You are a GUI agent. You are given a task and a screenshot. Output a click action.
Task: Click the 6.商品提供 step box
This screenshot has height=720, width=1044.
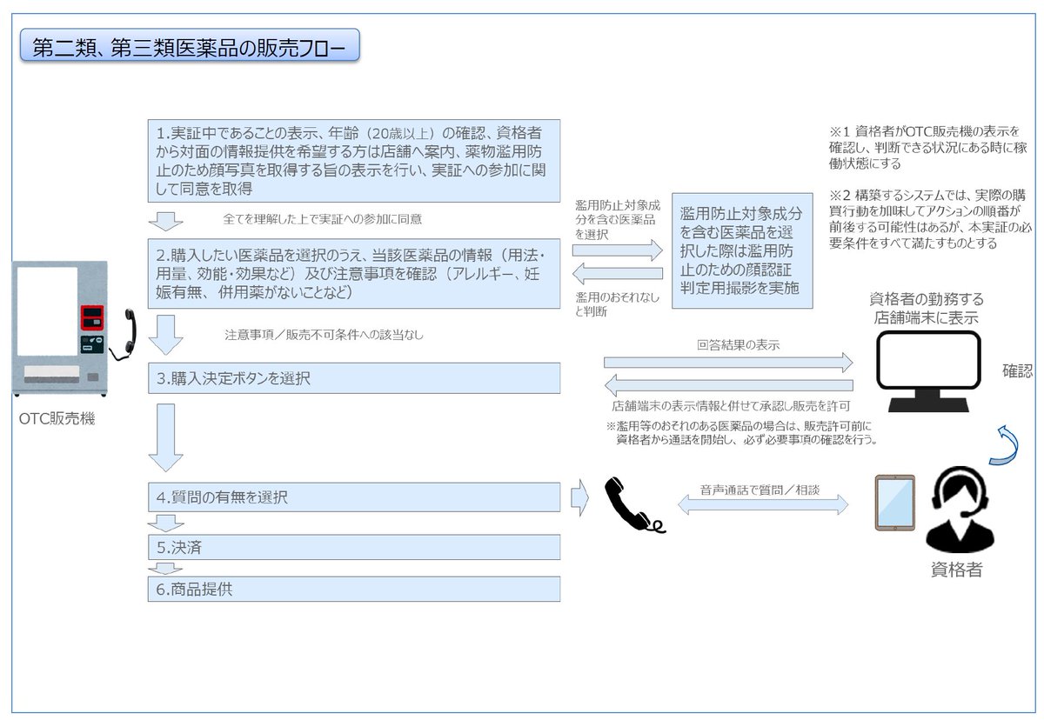[x=354, y=589]
